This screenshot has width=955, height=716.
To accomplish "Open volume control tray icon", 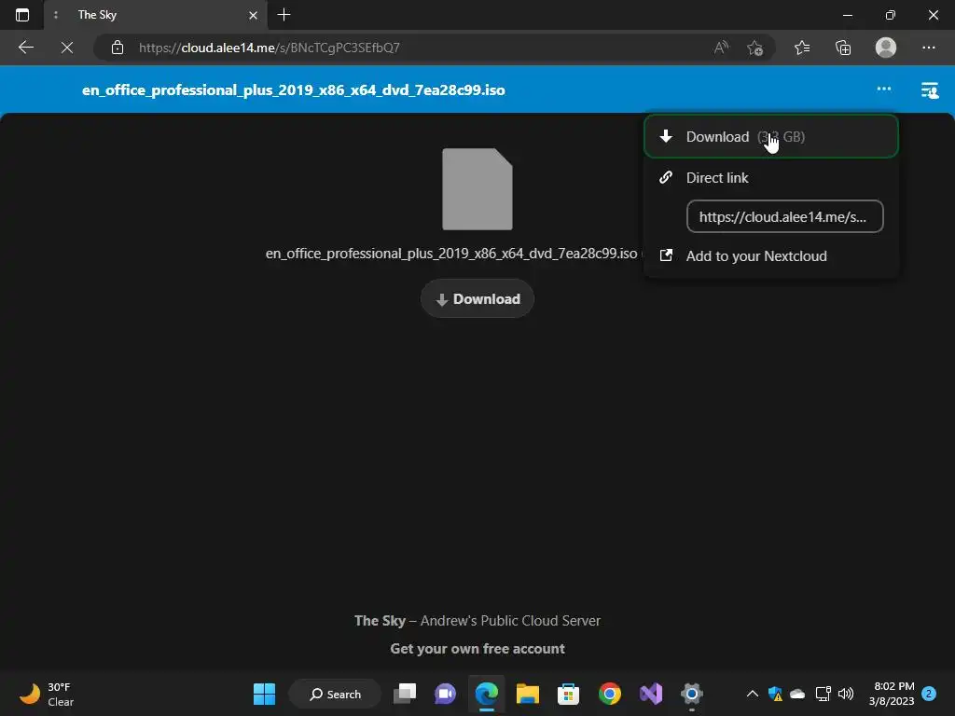I will coord(845,694).
